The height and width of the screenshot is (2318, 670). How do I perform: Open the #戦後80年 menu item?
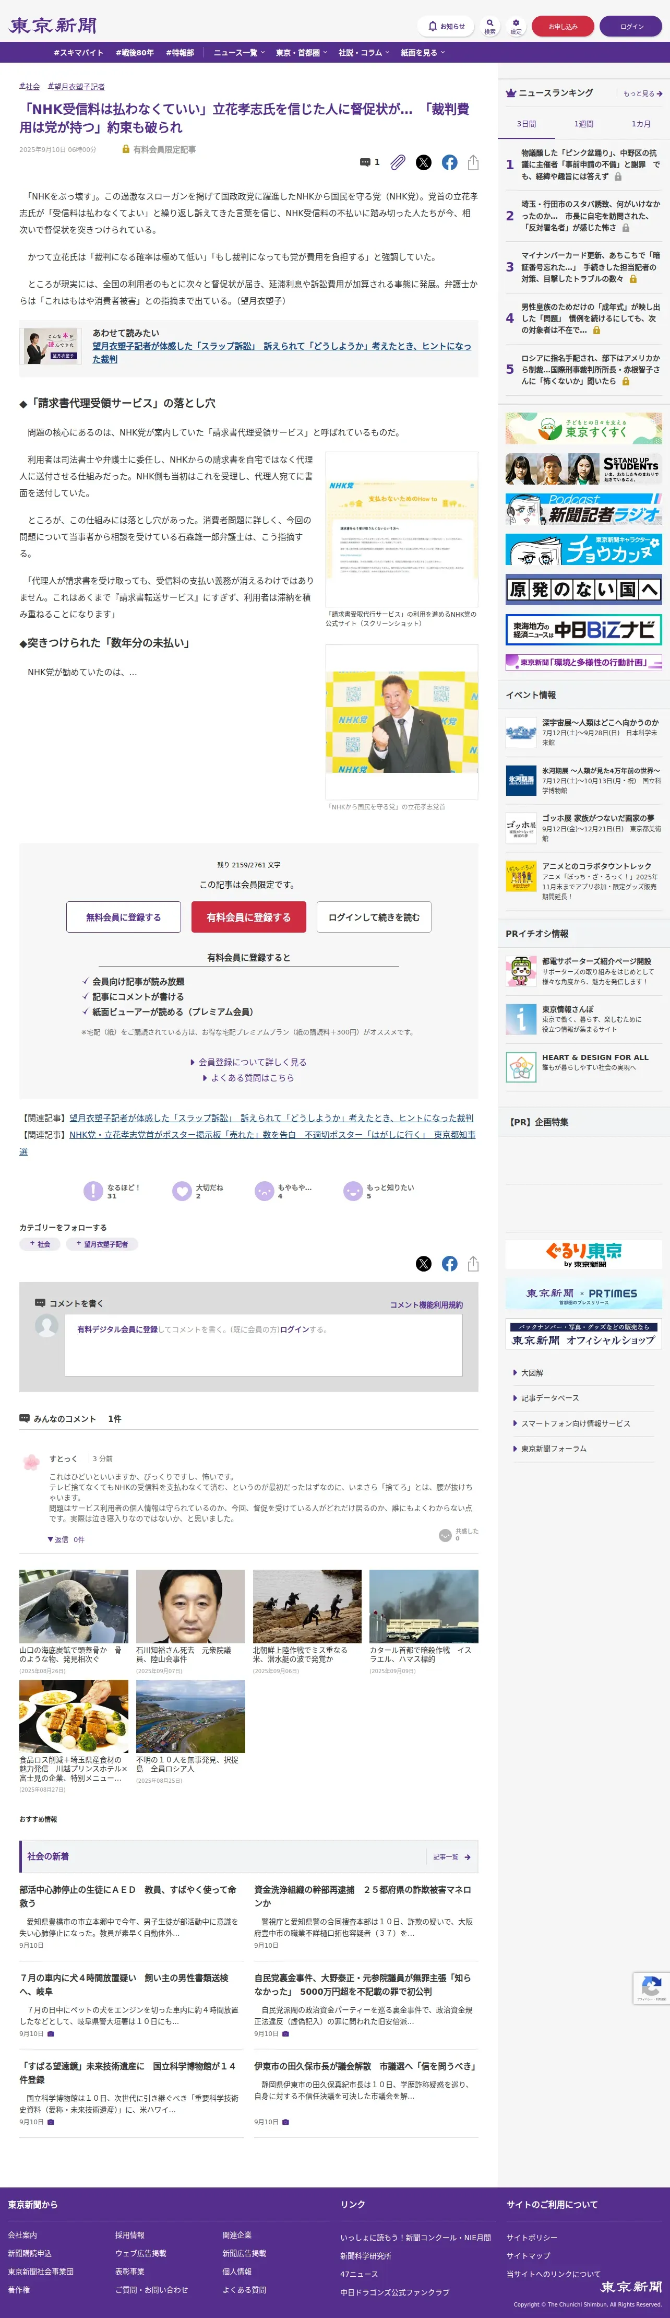135,53
